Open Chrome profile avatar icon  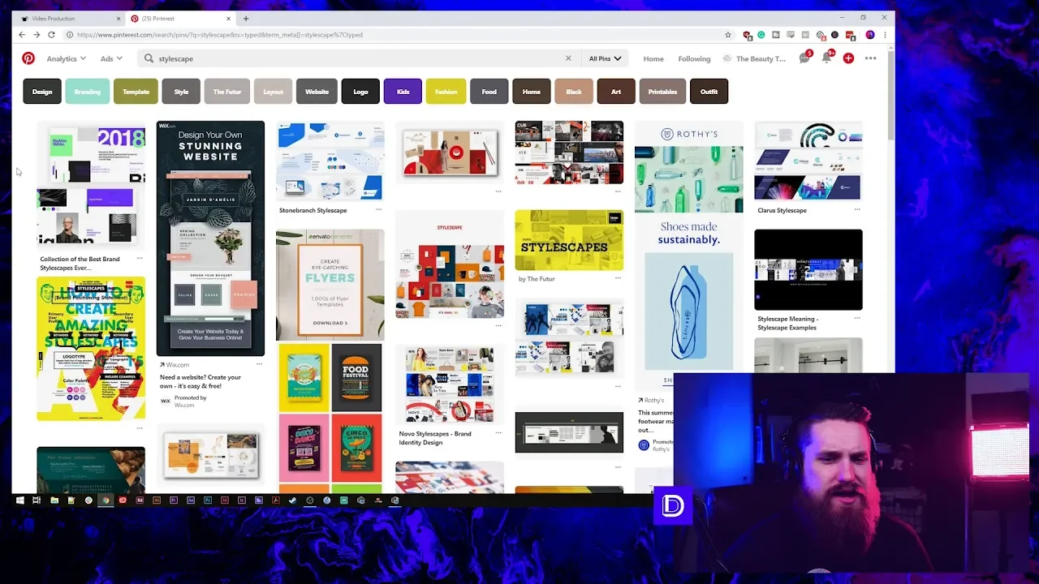[870, 35]
